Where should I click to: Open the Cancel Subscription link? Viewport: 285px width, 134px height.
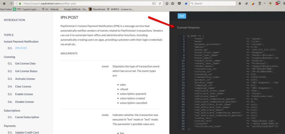[x=27, y=117]
